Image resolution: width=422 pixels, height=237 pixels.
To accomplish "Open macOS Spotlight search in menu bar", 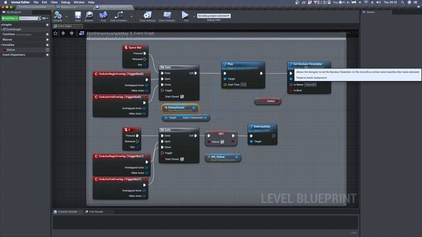I will (x=402, y=2).
